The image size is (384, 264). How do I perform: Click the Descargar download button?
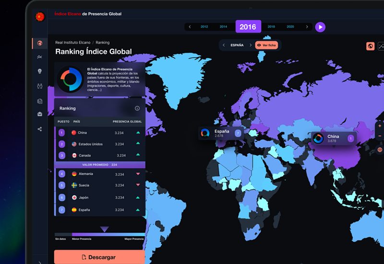[99, 257]
